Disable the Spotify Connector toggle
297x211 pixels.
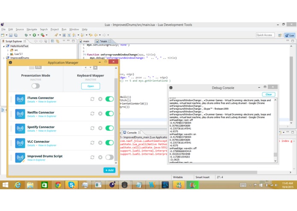click(109, 128)
